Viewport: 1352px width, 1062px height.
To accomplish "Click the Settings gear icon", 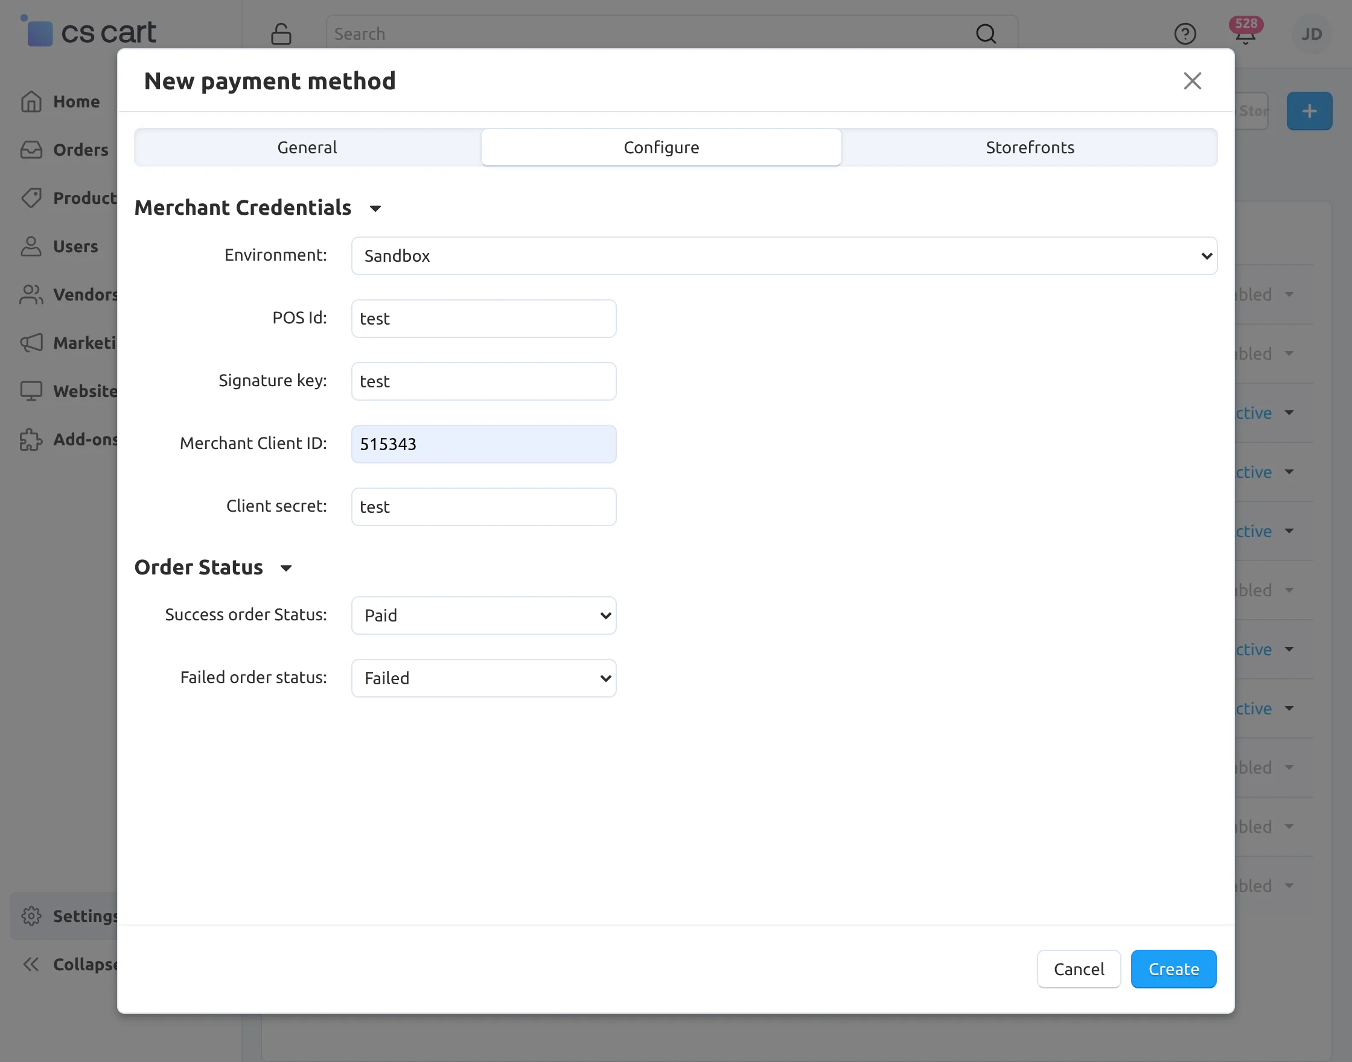I will (31, 916).
